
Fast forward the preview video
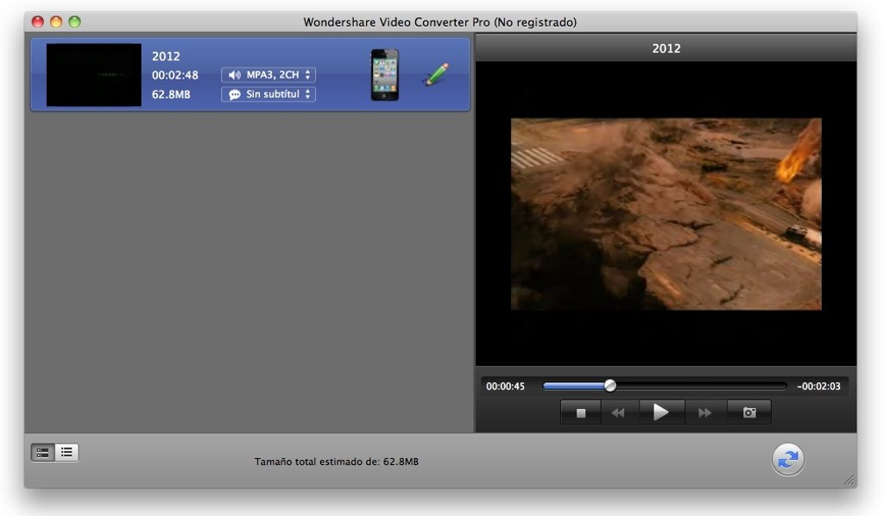704,413
